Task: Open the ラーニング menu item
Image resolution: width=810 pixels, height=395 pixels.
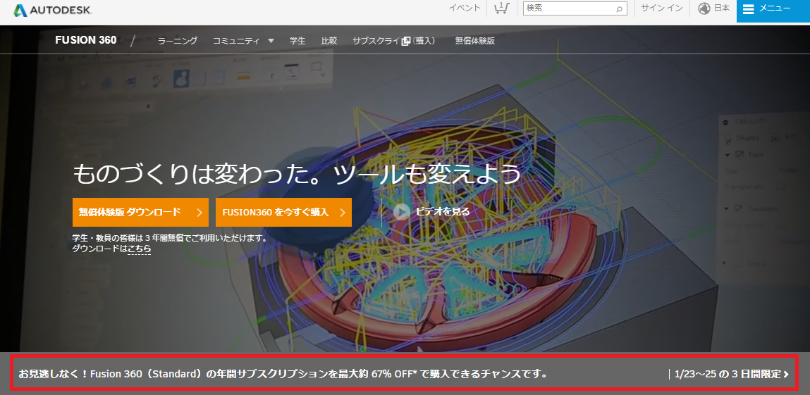Action: coord(178,41)
